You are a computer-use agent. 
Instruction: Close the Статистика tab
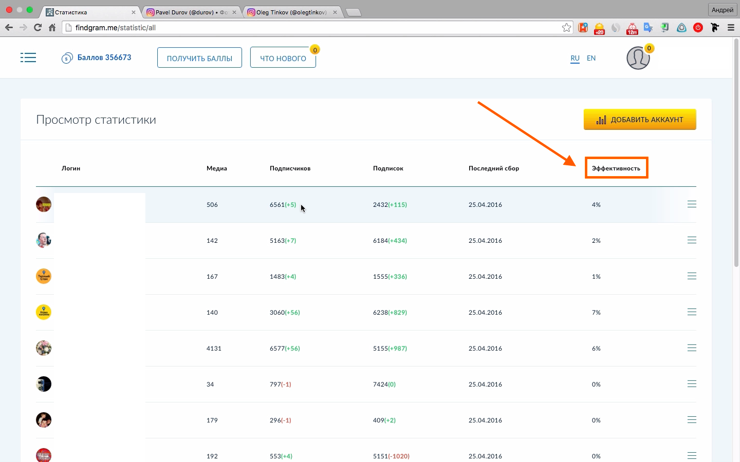[134, 12]
